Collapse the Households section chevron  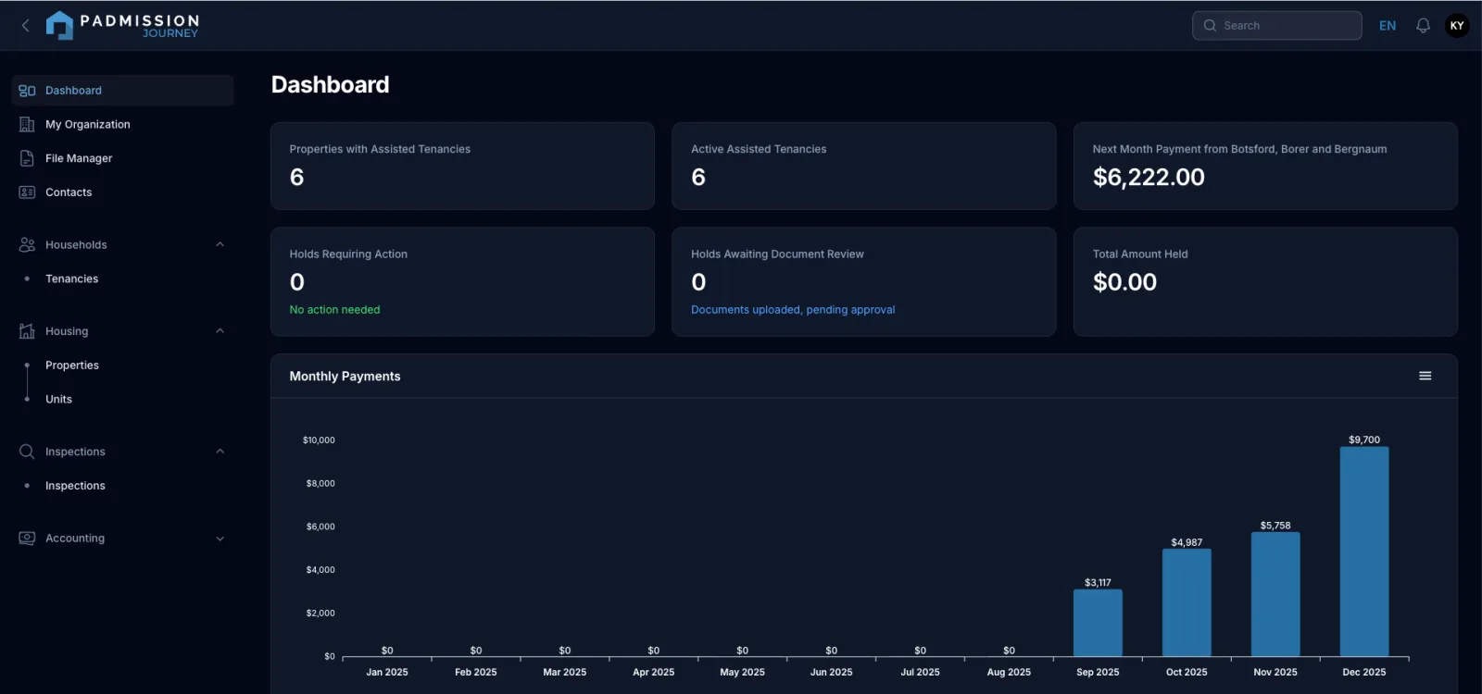220,245
